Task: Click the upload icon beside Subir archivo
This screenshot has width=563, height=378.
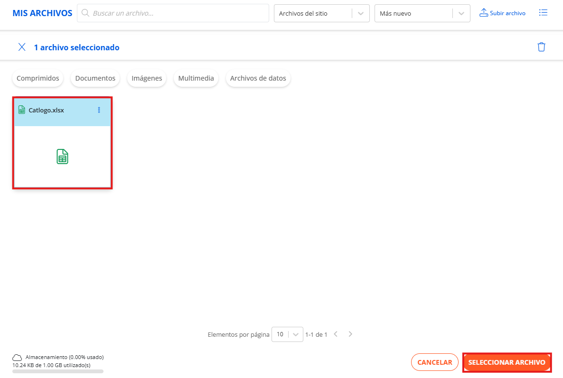Action: pos(484,12)
